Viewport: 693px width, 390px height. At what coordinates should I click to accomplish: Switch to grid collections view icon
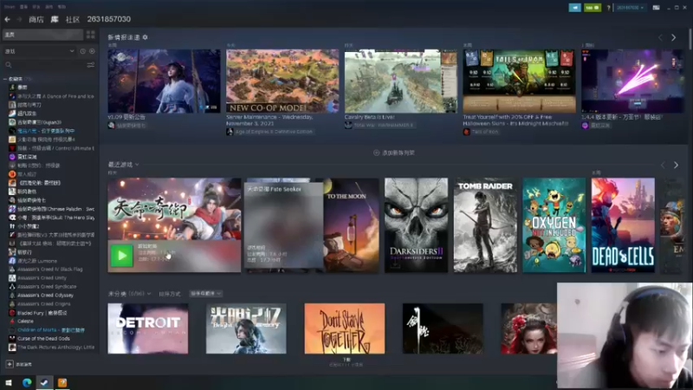(91, 35)
